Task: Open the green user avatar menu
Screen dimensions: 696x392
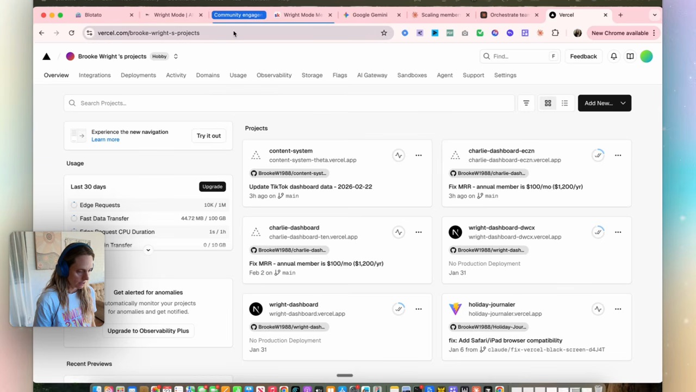Action: [x=647, y=56]
